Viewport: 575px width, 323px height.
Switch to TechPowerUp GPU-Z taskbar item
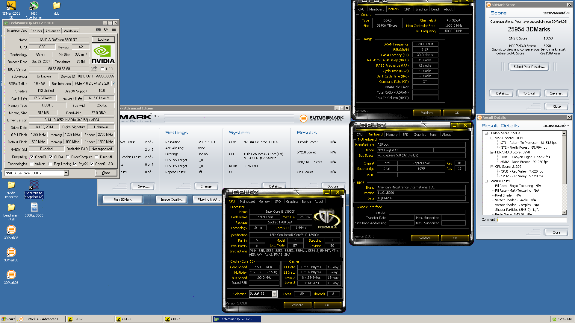coord(237,319)
